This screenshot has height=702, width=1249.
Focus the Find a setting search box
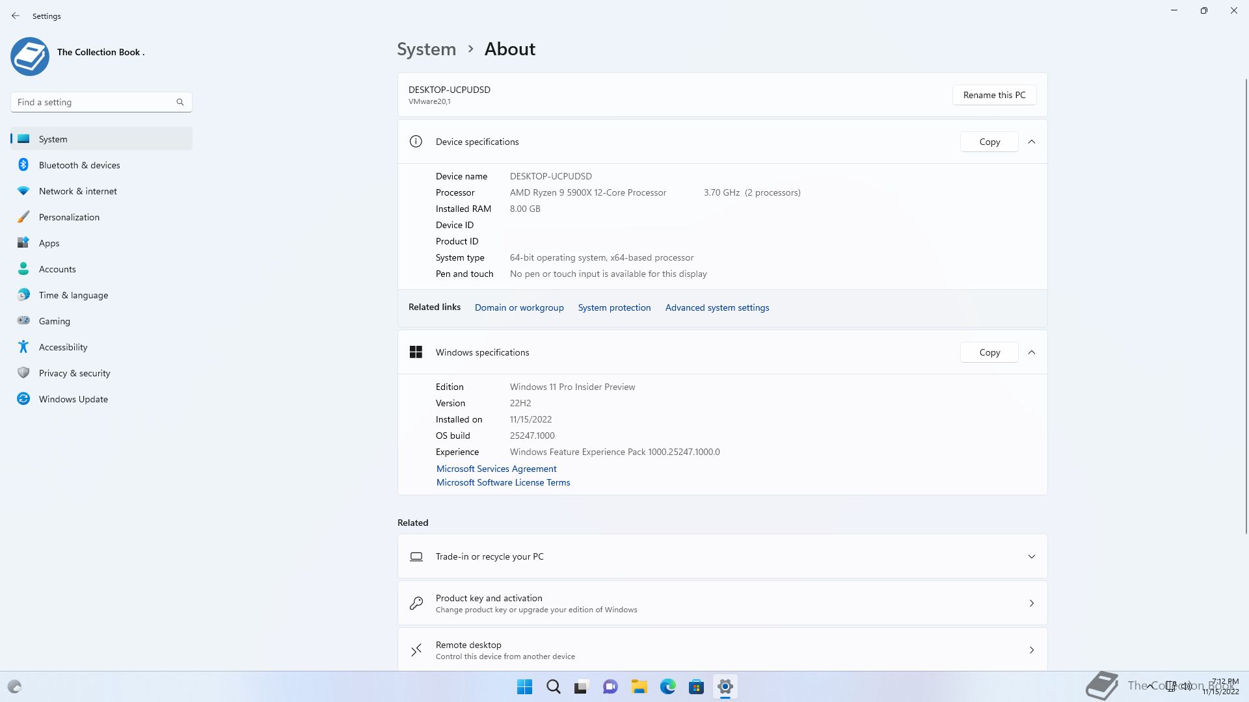coord(101,102)
